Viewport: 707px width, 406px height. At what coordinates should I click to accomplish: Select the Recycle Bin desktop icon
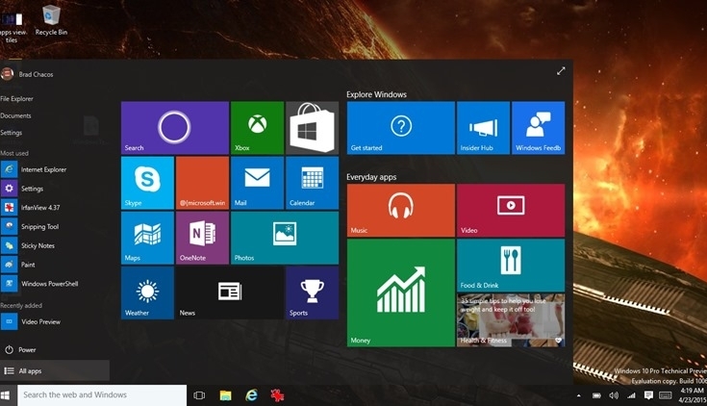click(x=51, y=20)
